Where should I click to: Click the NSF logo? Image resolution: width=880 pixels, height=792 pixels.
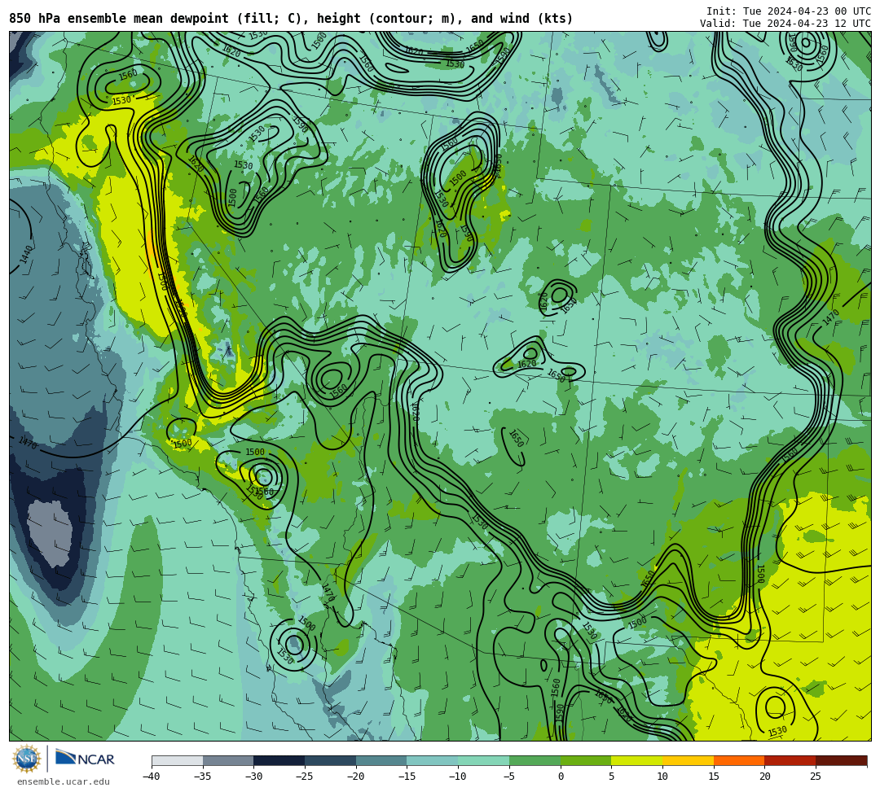pos(27,759)
